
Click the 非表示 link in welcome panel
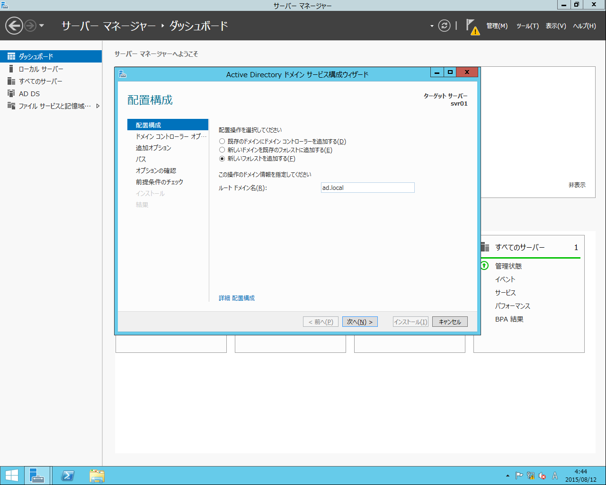[x=577, y=185]
